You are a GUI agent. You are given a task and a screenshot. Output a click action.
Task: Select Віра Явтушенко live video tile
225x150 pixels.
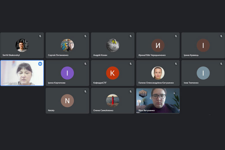point(158,100)
